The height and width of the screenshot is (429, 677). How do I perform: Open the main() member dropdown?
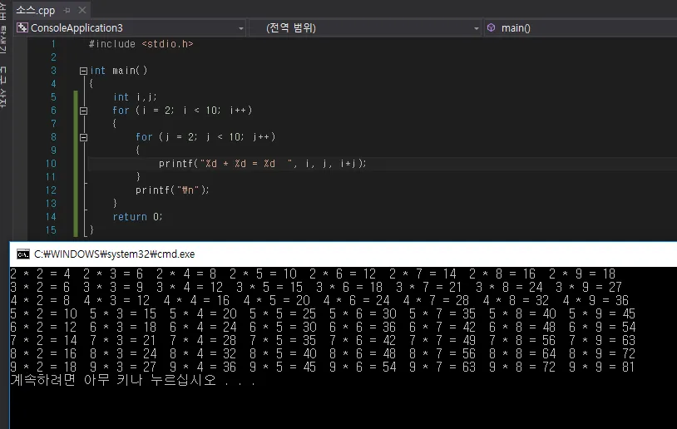[580, 28]
